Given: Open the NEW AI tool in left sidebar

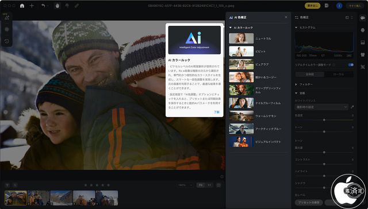Looking at the screenshot, I should [7, 17].
